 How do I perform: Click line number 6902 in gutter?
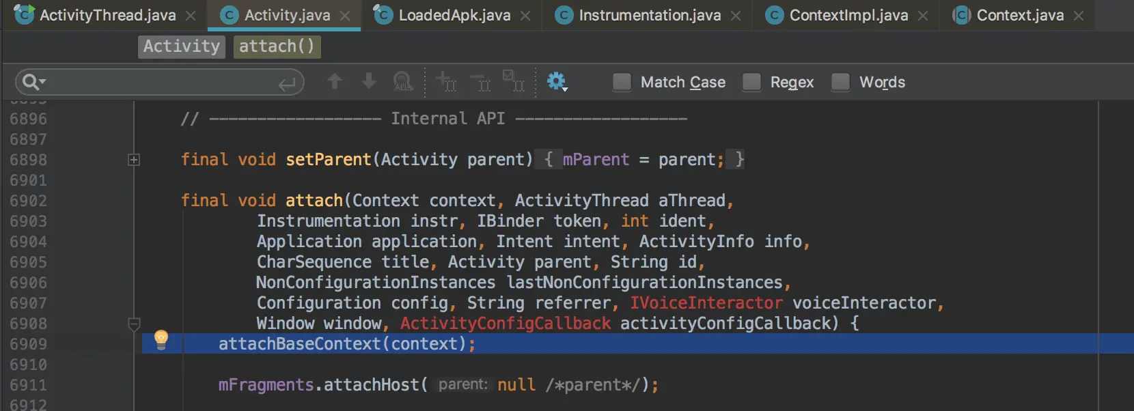pos(28,201)
